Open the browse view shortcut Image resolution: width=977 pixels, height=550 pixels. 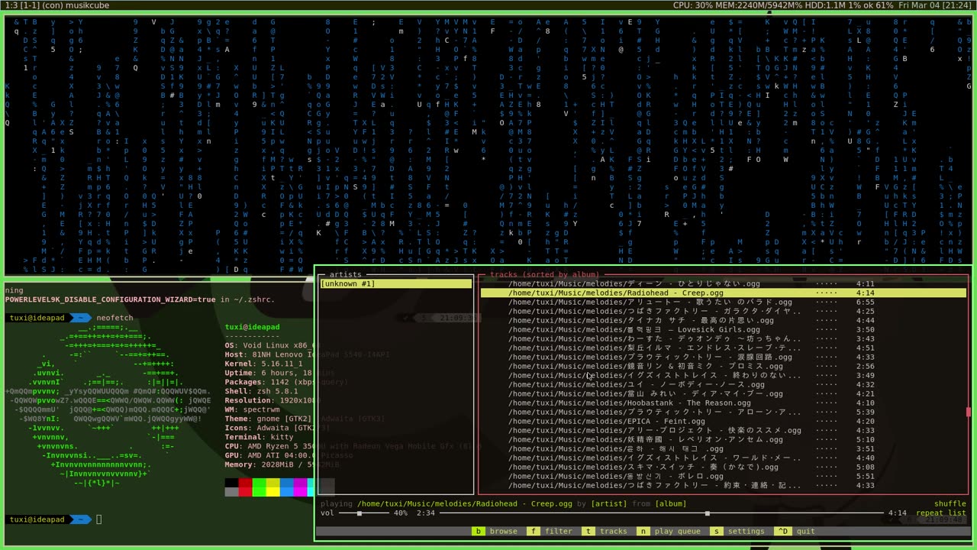coord(494,532)
